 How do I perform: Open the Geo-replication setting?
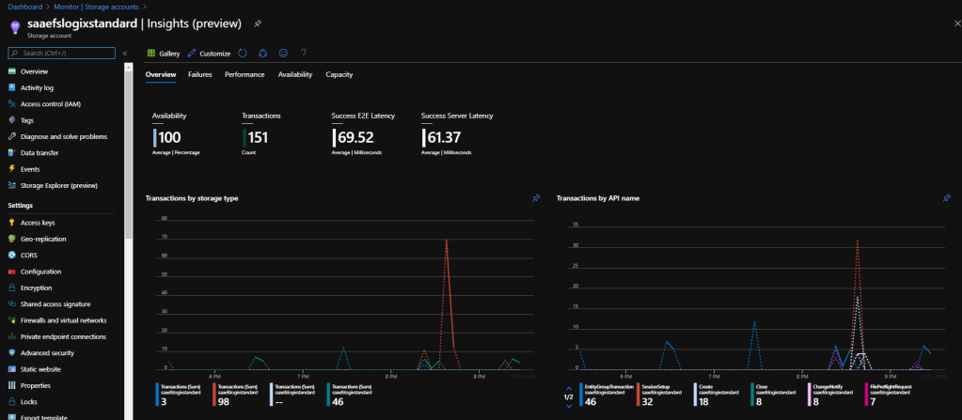pyautogui.click(x=43, y=239)
